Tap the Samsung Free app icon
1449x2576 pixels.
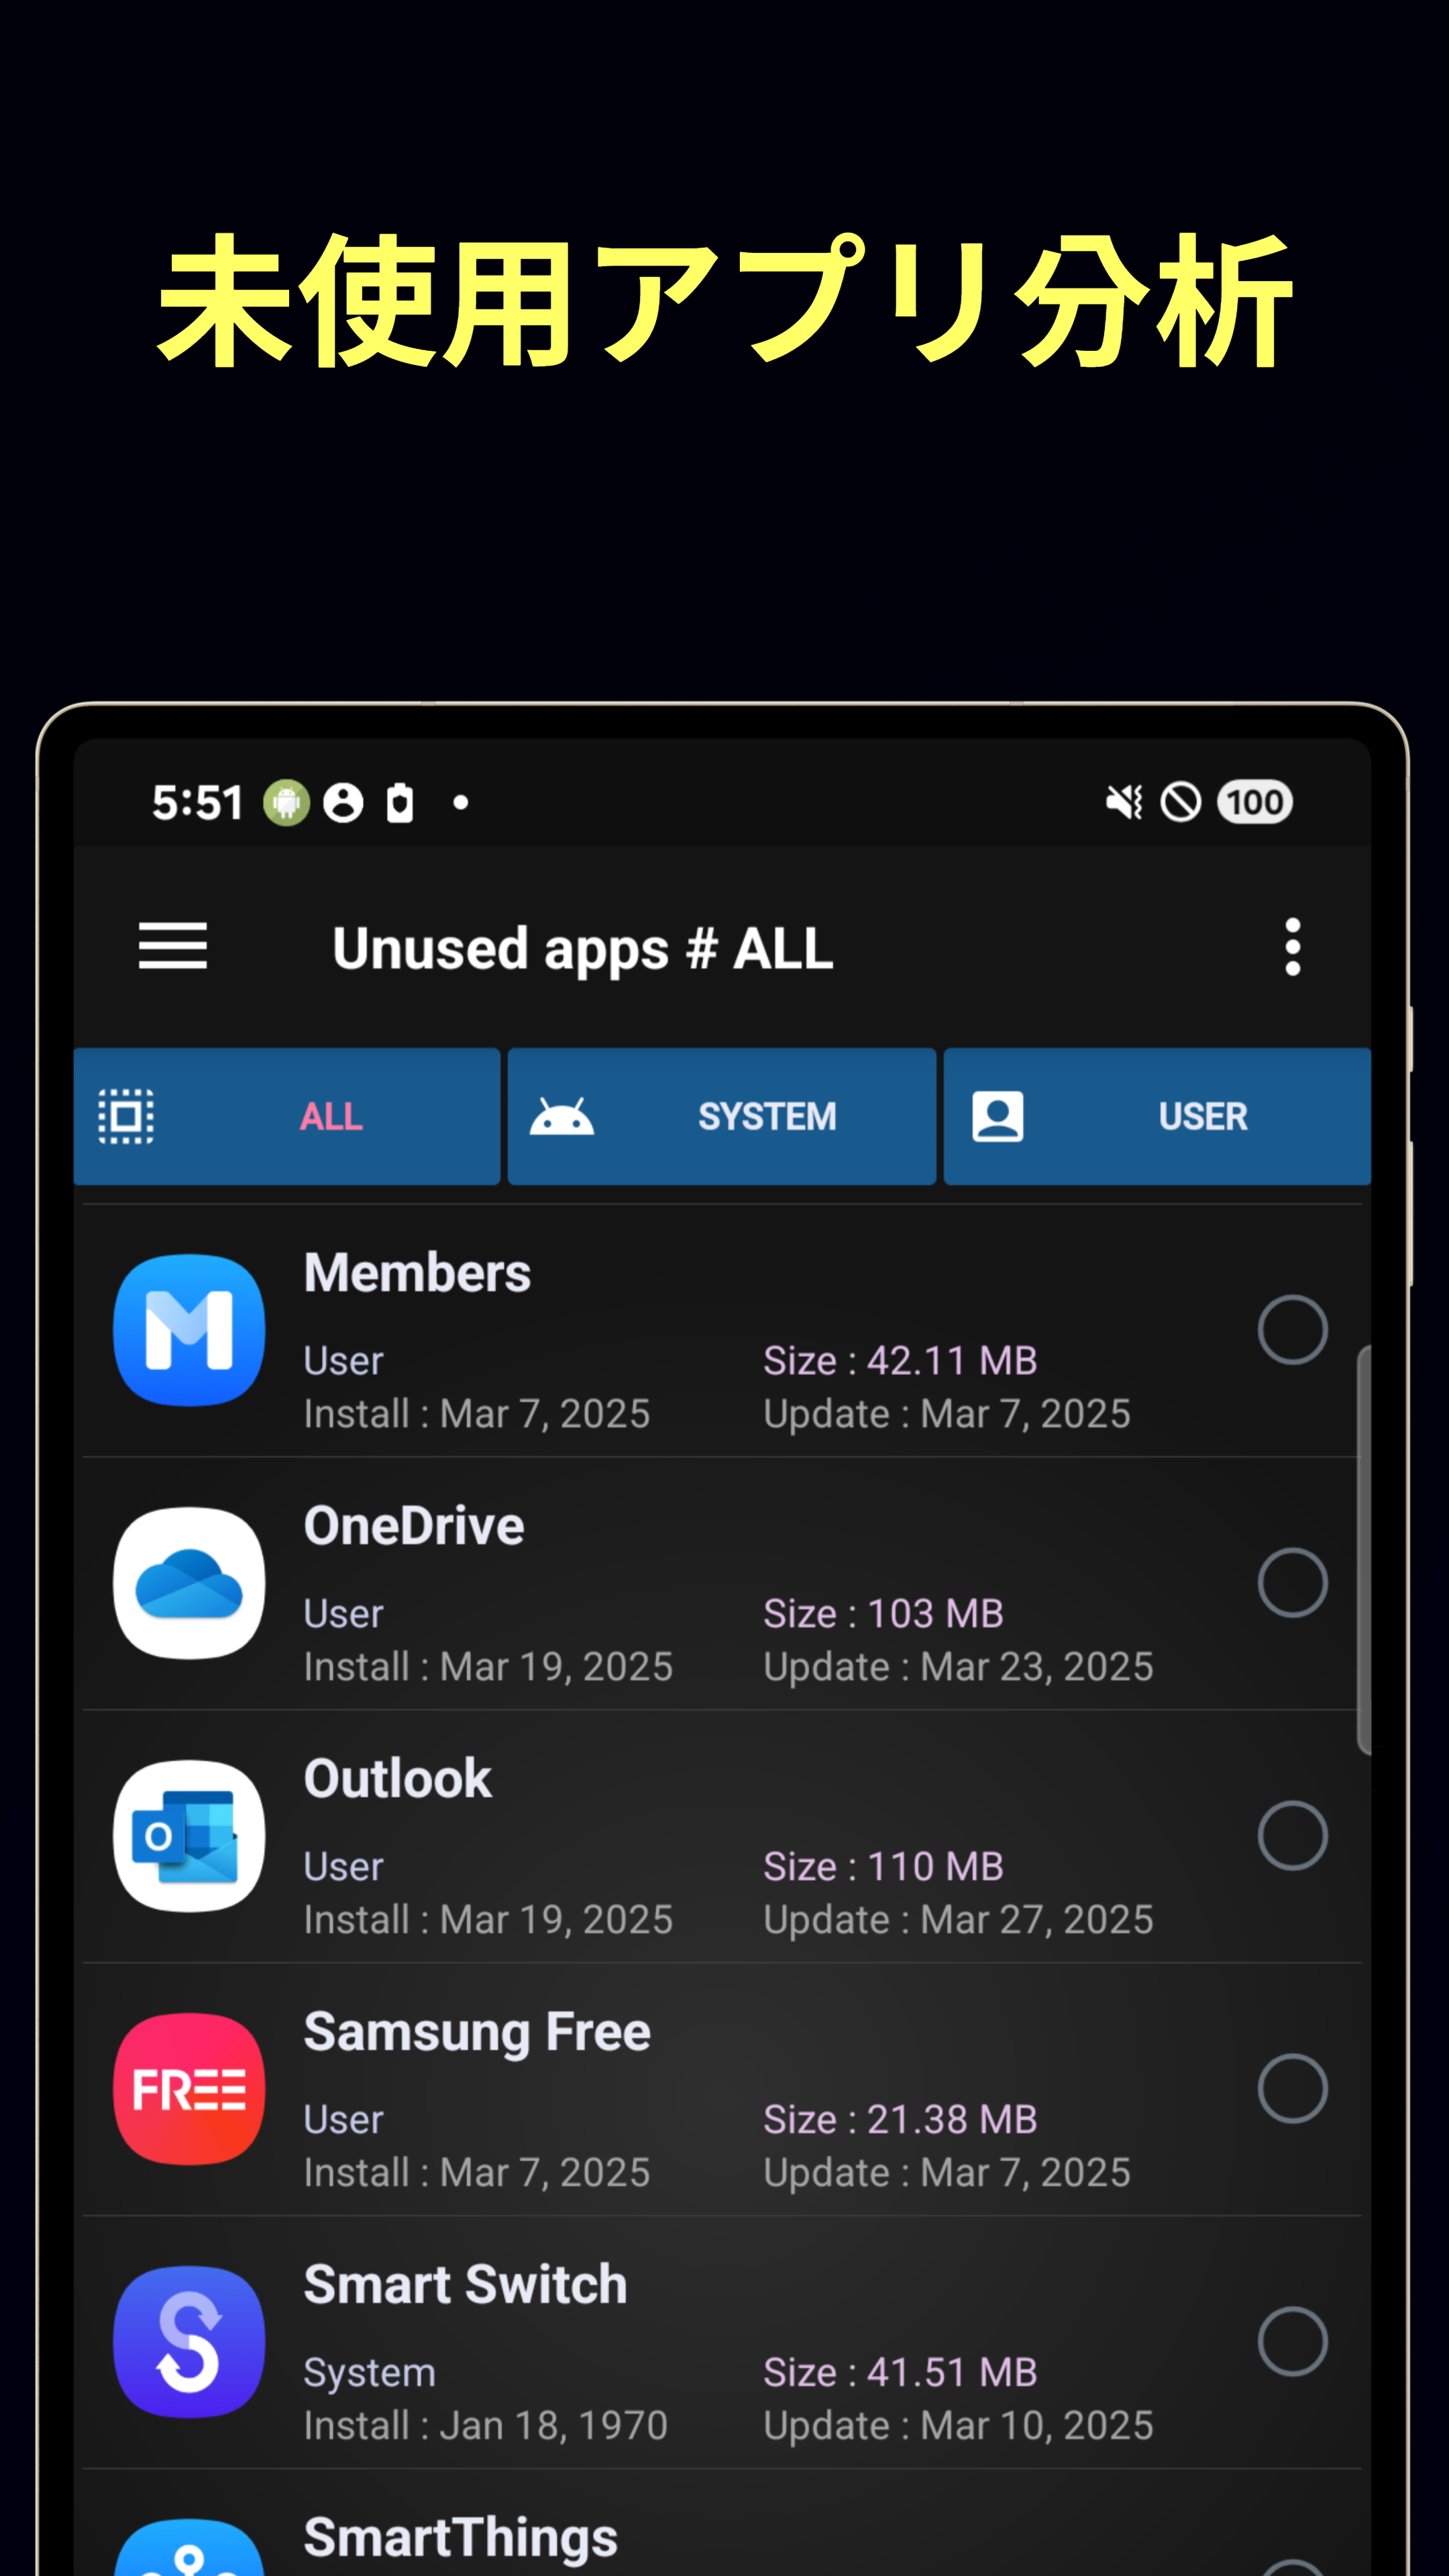click(x=189, y=2089)
